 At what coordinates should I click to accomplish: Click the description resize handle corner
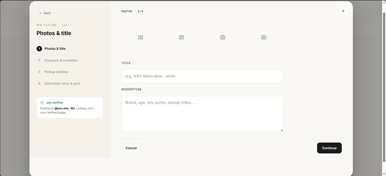(282, 130)
